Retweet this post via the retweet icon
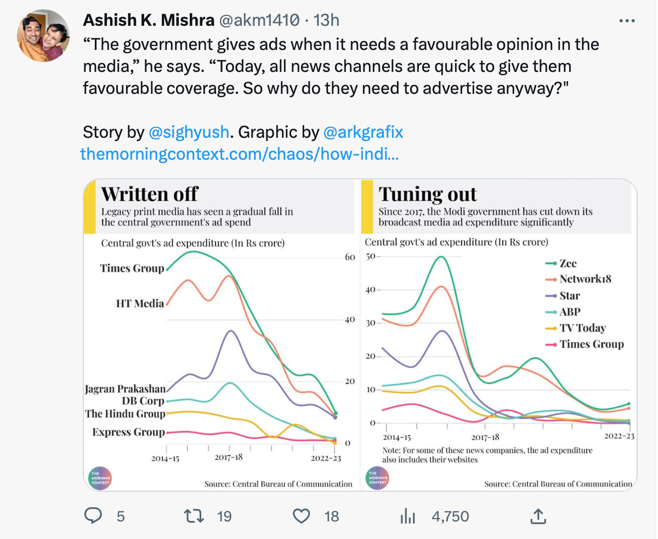This screenshot has width=658, height=539. (x=192, y=516)
